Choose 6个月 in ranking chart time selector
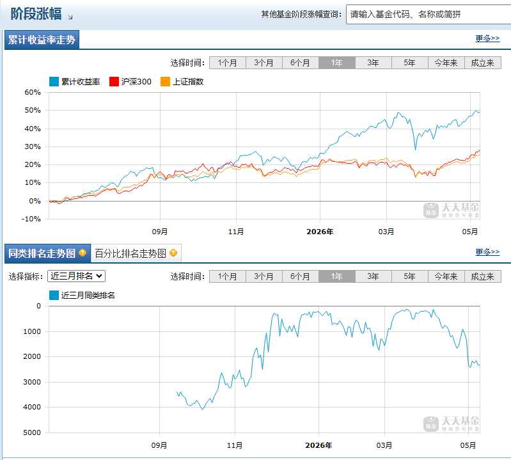 (300, 276)
